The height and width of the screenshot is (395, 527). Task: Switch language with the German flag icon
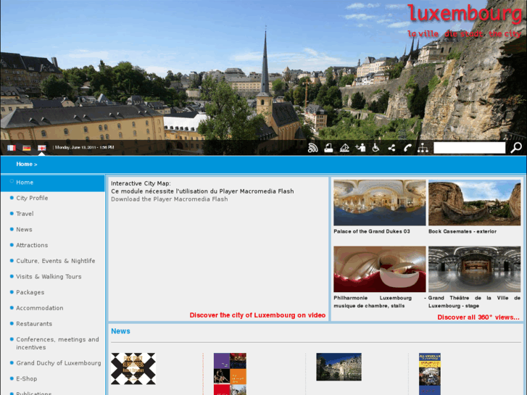(27, 148)
